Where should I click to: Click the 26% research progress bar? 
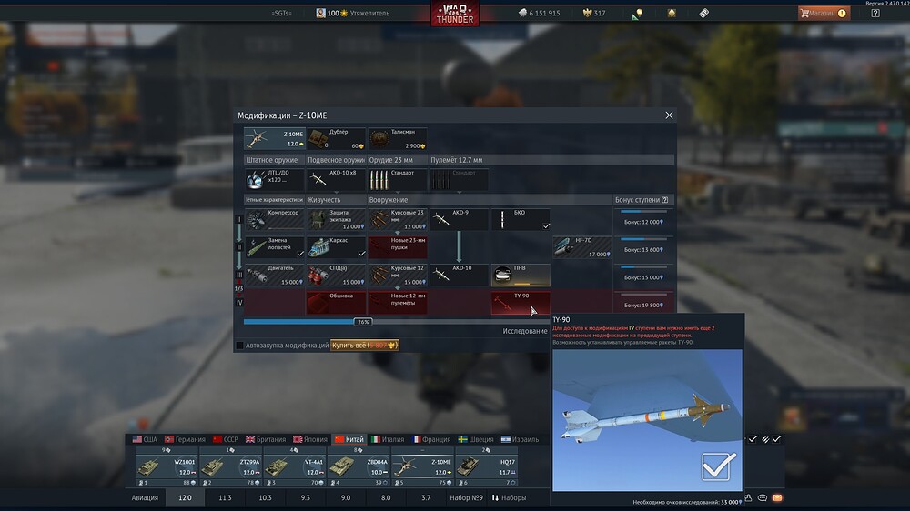(396, 321)
